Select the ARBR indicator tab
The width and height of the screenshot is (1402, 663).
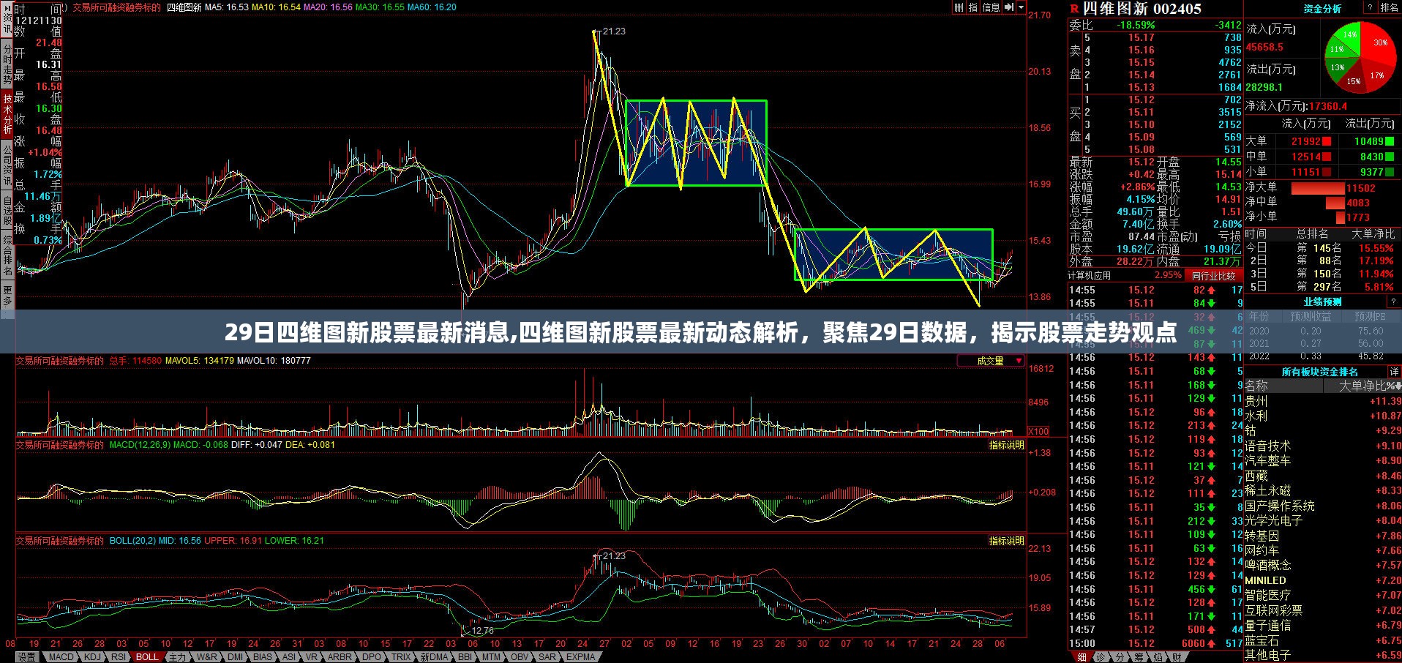point(340,657)
